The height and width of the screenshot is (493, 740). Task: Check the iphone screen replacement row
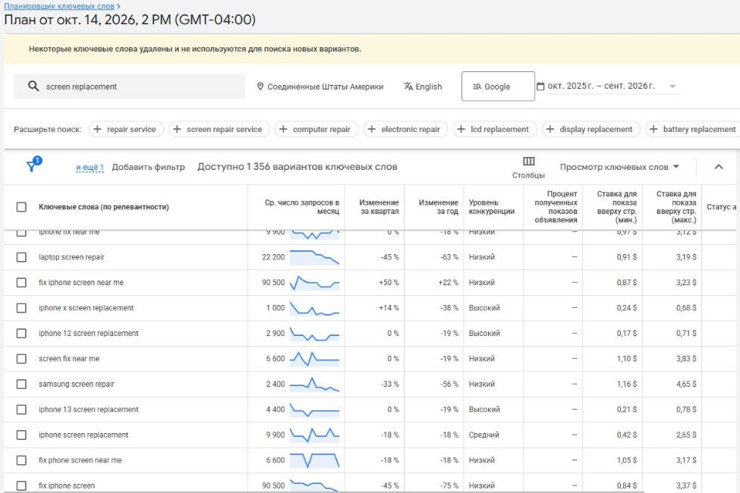[21, 435]
